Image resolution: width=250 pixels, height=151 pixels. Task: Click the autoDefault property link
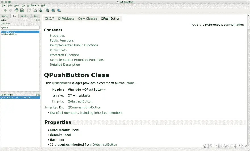60,130
